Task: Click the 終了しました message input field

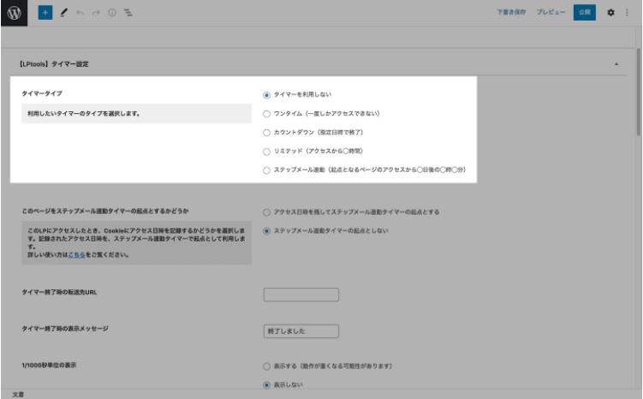Action: (x=301, y=331)
